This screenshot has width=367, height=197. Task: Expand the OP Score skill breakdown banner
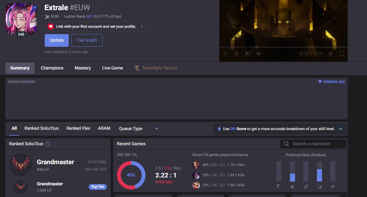coord(341,128)
